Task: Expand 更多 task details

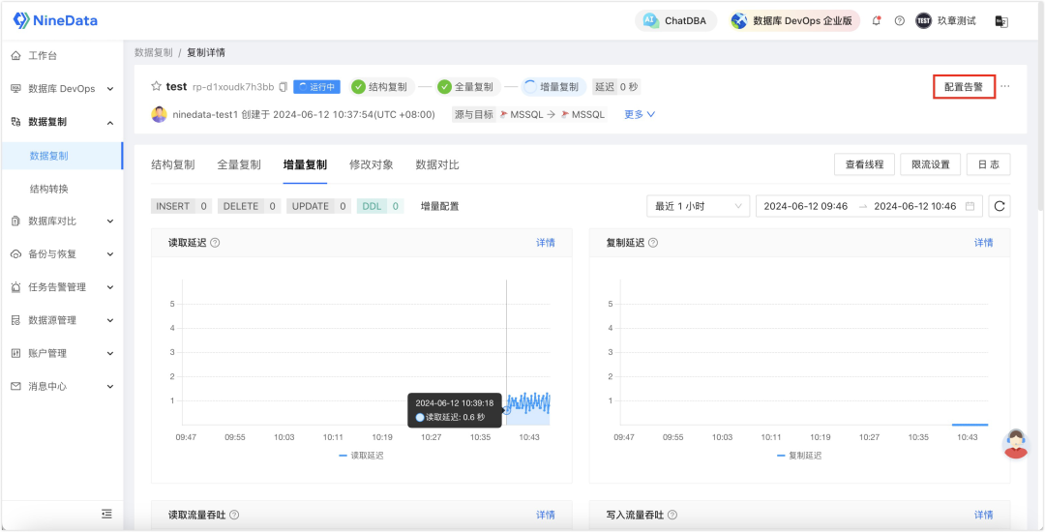Action: (640, 114)
